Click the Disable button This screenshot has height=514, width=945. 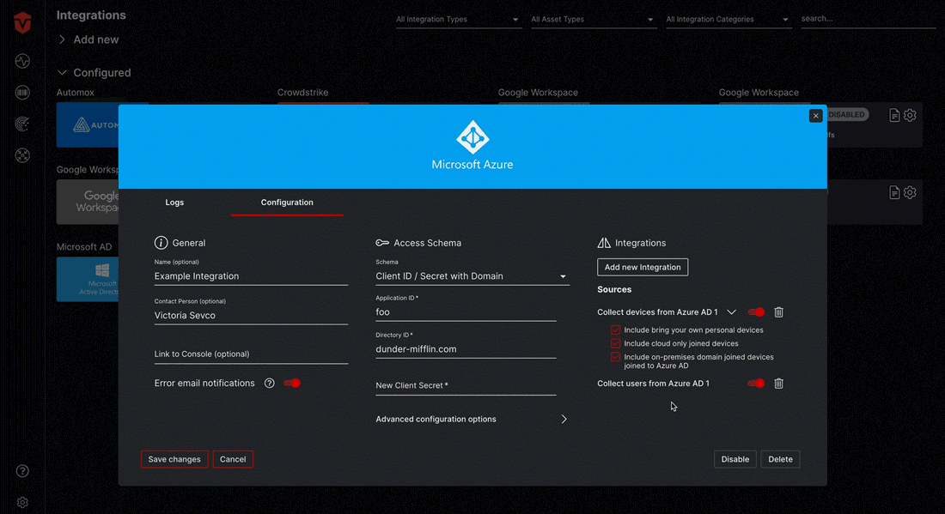(x=735, y=459)
